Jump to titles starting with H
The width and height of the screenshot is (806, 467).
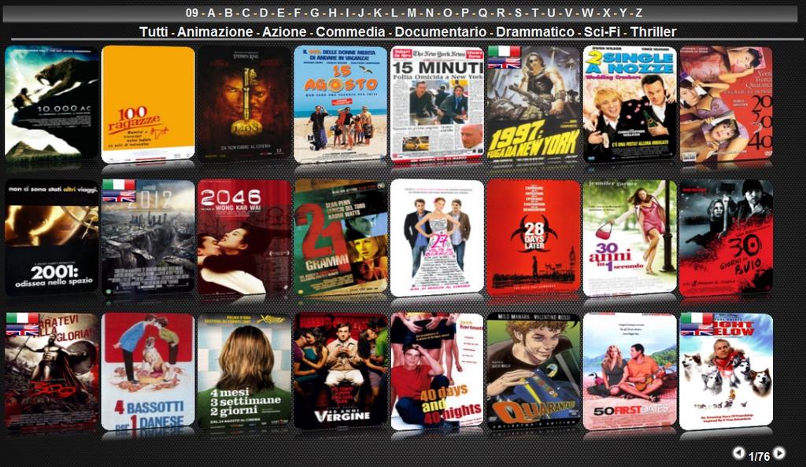(333, 13)
